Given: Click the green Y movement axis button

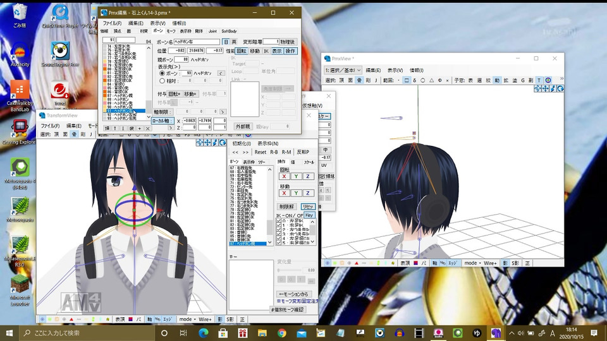Looking at the screenshot, I should click(x=296, y=193).
